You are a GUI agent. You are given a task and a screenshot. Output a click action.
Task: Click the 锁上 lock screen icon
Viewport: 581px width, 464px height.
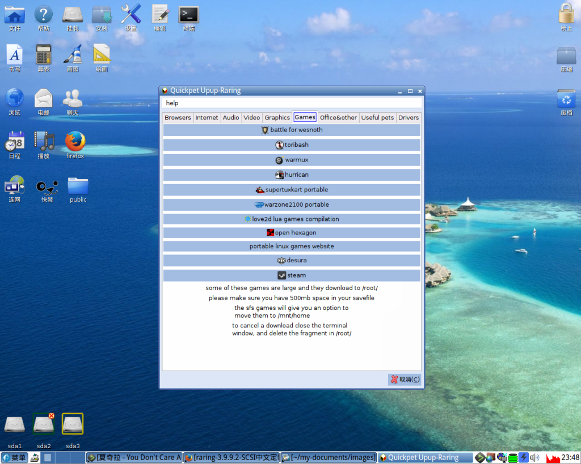566,14
